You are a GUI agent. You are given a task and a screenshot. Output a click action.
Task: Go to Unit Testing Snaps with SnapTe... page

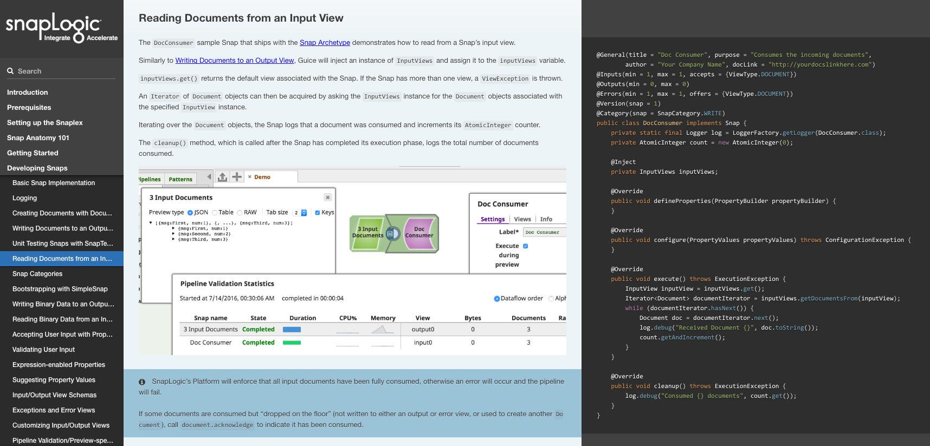pos(62,244)
